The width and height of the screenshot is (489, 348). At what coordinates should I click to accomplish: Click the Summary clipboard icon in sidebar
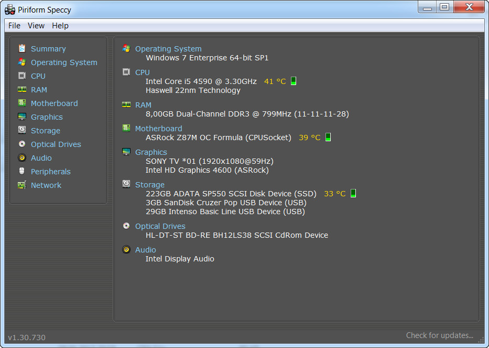coord(22,48)
